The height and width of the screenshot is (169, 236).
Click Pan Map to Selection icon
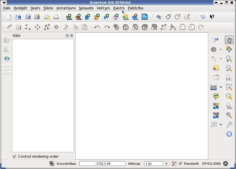tap(229, 49)
